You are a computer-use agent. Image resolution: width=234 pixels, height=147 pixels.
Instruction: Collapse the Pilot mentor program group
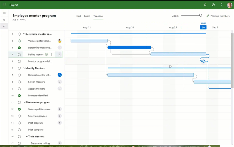(x=24, y=102)
